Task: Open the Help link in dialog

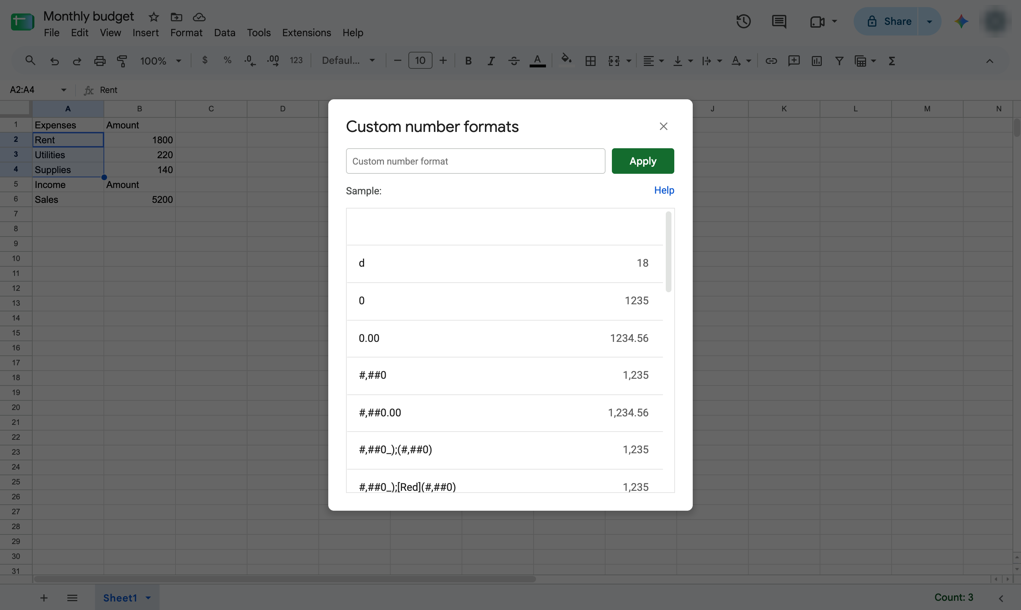Action: click(664, 190)
